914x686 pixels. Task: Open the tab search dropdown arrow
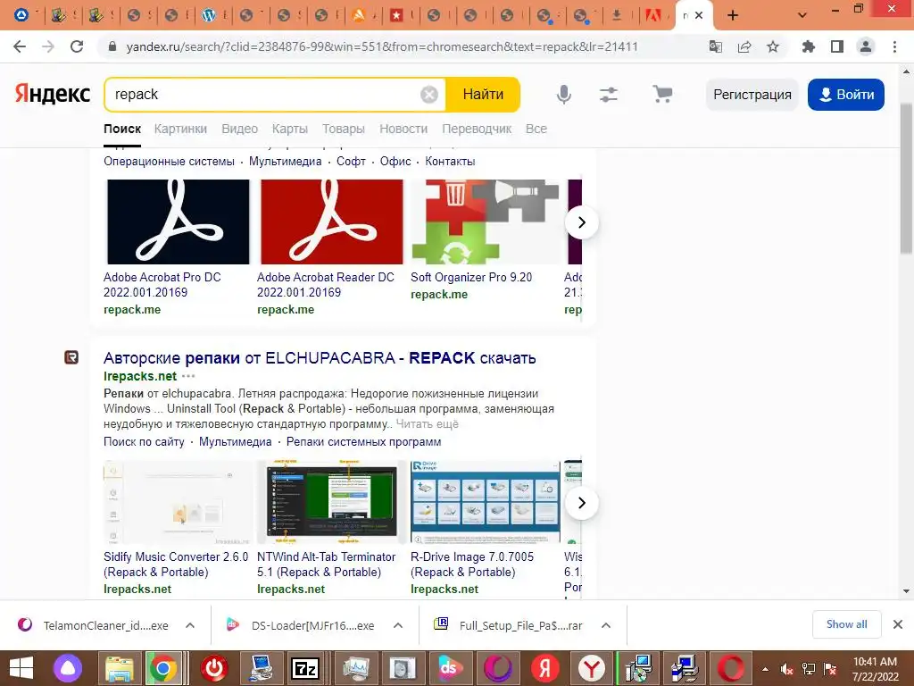[802, 15]
